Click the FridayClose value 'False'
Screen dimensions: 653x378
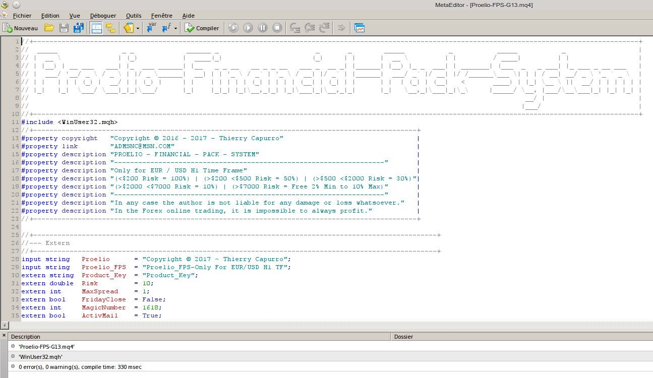coord(152,299)
